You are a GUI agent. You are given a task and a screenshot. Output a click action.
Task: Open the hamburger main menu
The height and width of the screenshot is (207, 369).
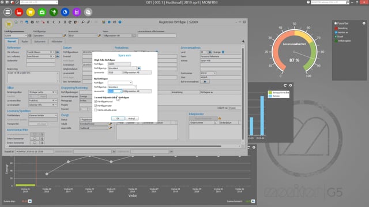click(7, 12)
